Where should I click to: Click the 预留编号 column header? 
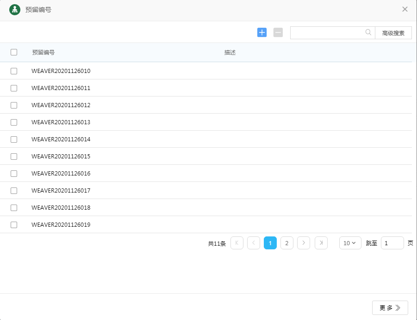click(44, 52)
